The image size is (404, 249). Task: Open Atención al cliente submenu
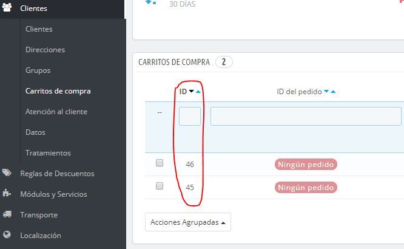coord(56,112)
